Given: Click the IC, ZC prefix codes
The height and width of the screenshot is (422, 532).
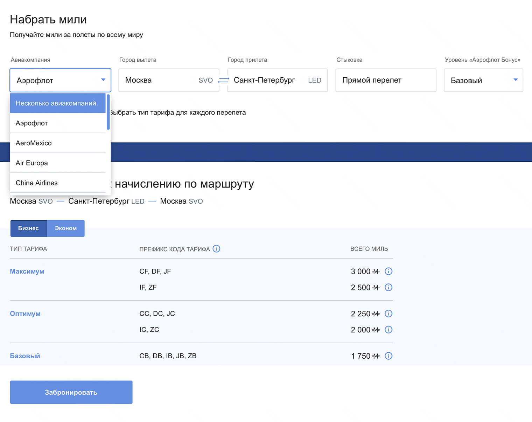Looking at the screenshot, I should point(149,330).
